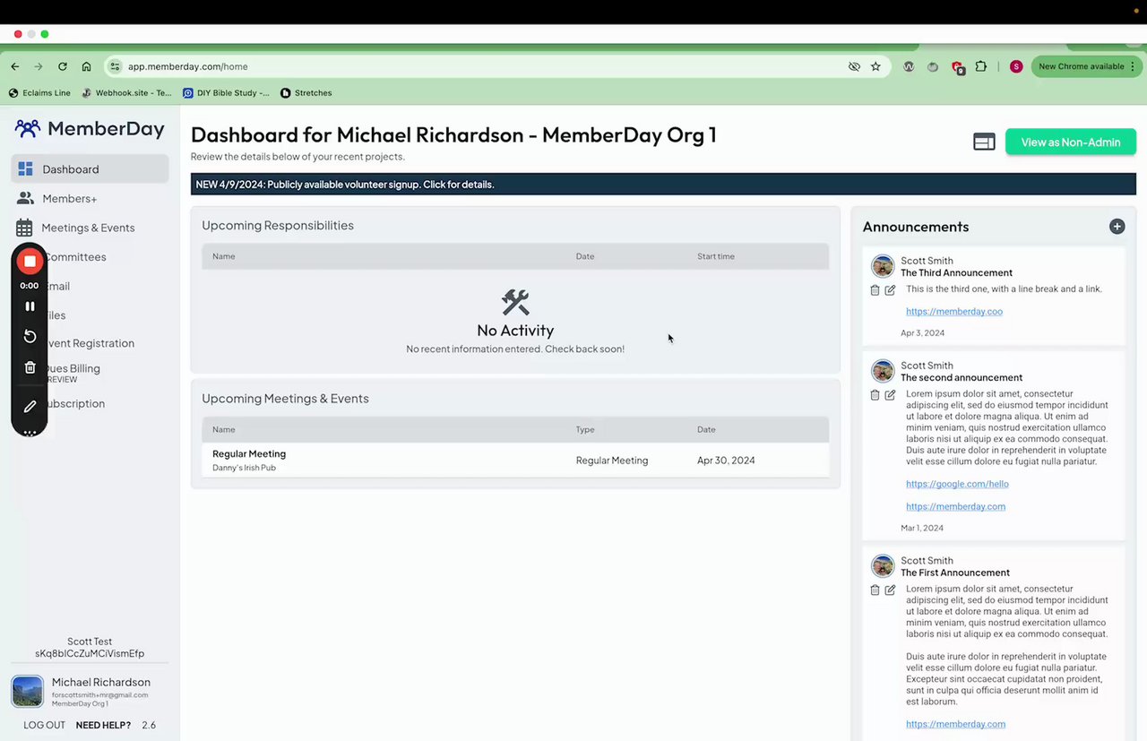Add a new announcement with plus icon
1147x741 pixels.
[1117, 227]
